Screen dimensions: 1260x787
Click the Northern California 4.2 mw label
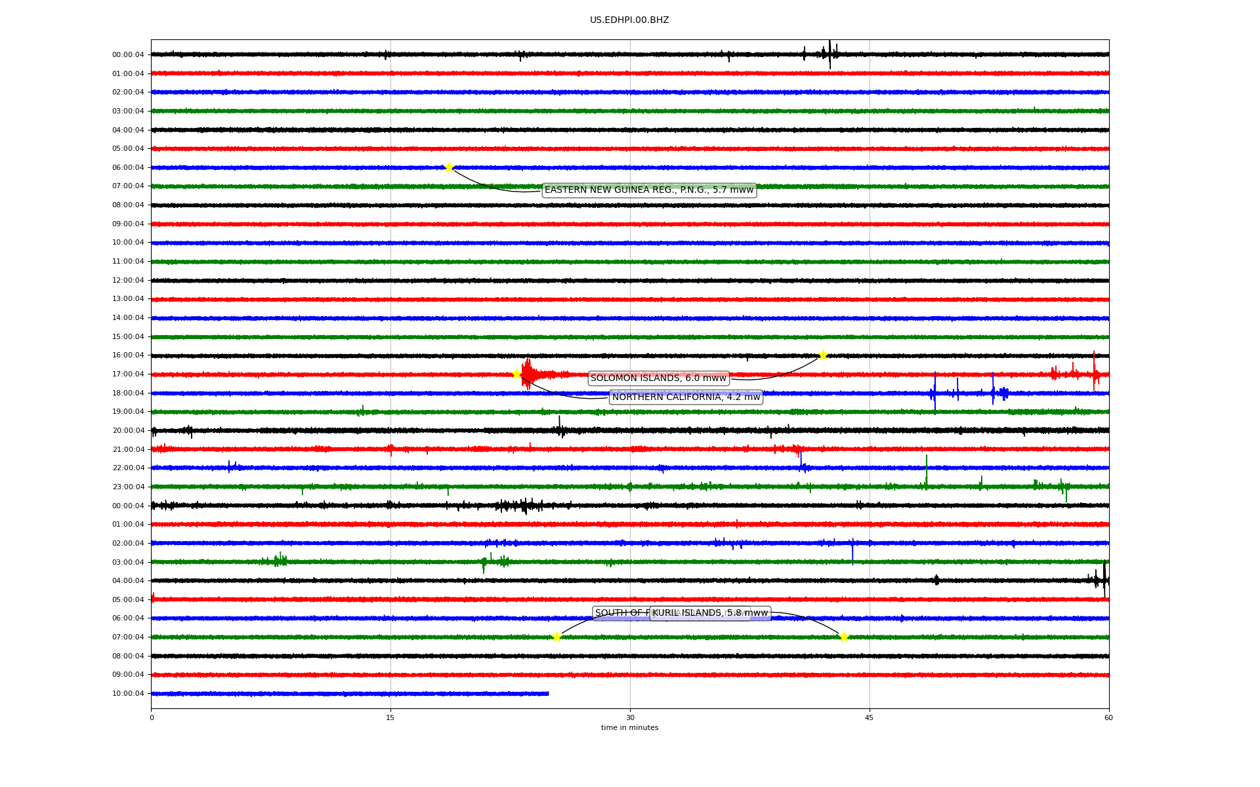click(686, 397)
